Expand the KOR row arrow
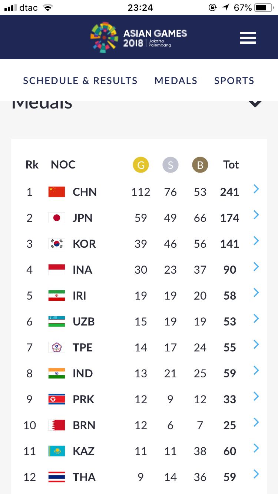278x494 pixels. tap(256, 241)
